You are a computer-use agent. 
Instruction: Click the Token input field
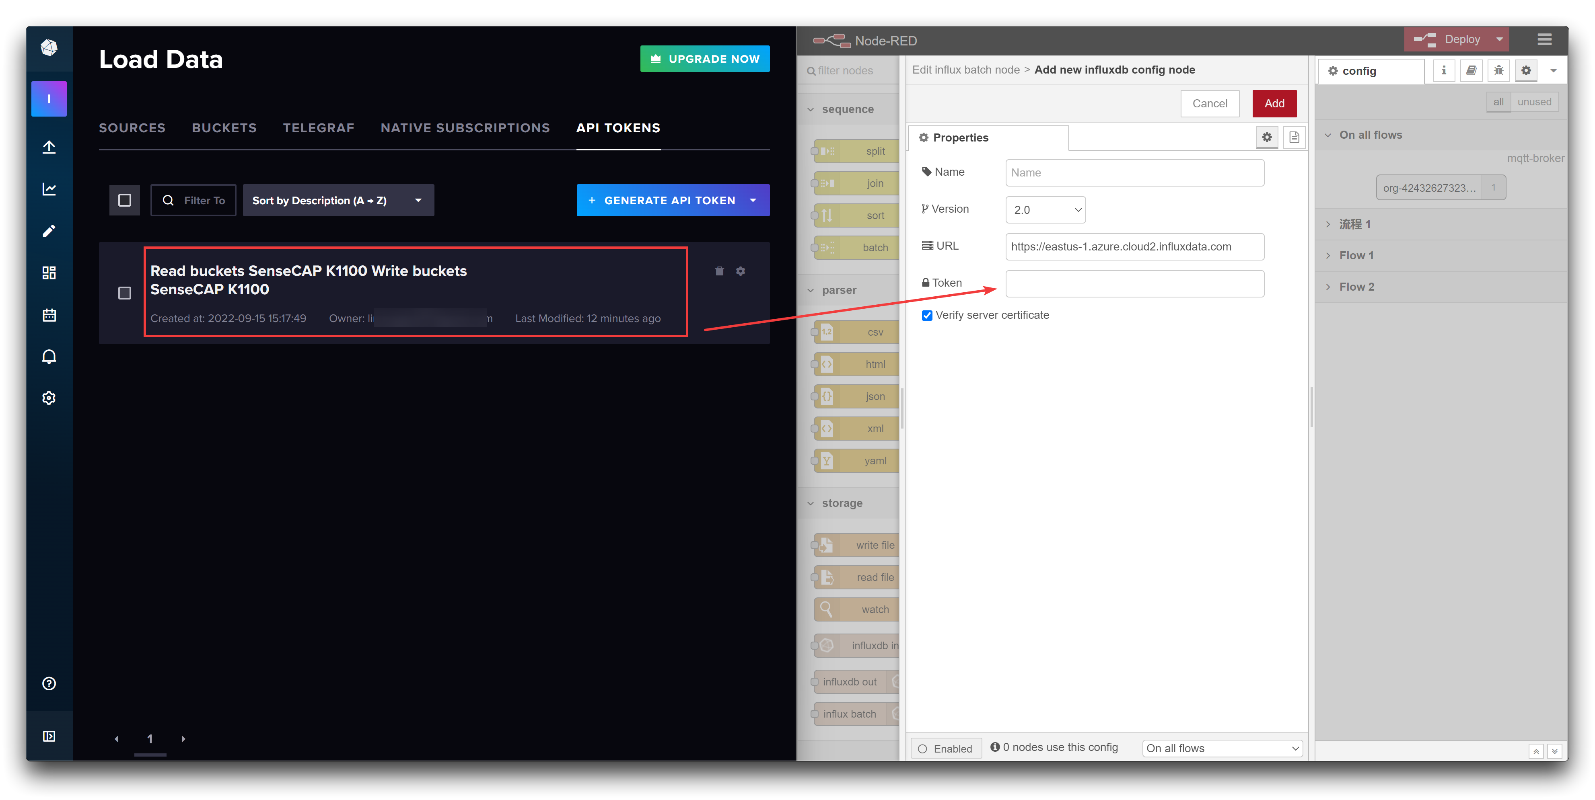pos(1134,284)
